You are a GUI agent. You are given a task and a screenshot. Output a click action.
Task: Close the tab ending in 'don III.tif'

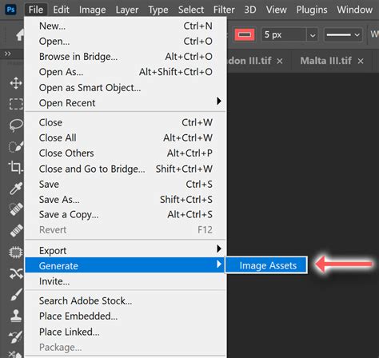(x=280, y=62)
